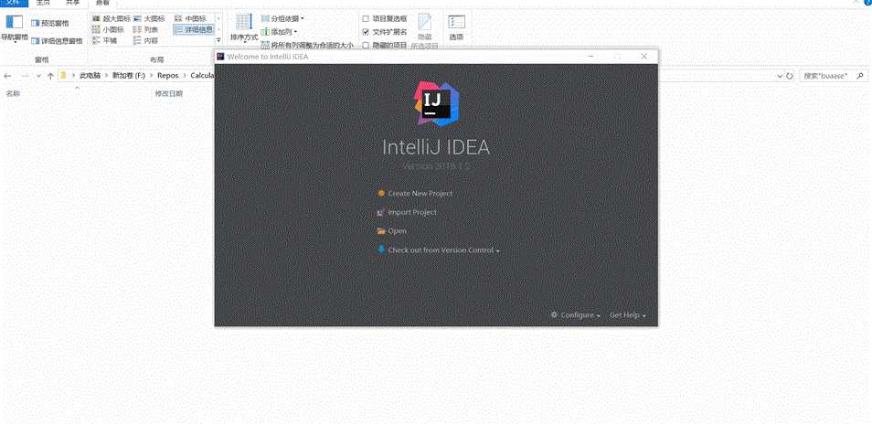
Task: Open the 添加列 add columns dropdown
Action: click(279, 31)
